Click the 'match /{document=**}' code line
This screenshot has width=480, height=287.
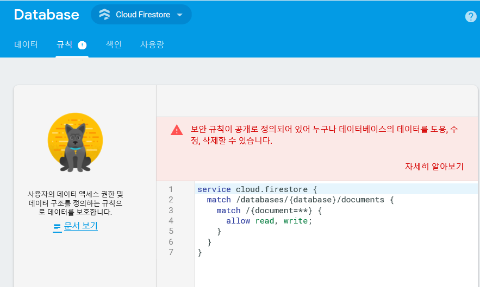pyautogui.click(x=269, y=211)
